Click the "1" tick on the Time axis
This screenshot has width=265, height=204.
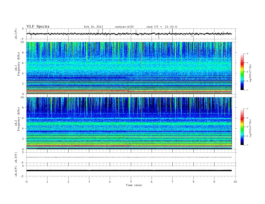47,182
